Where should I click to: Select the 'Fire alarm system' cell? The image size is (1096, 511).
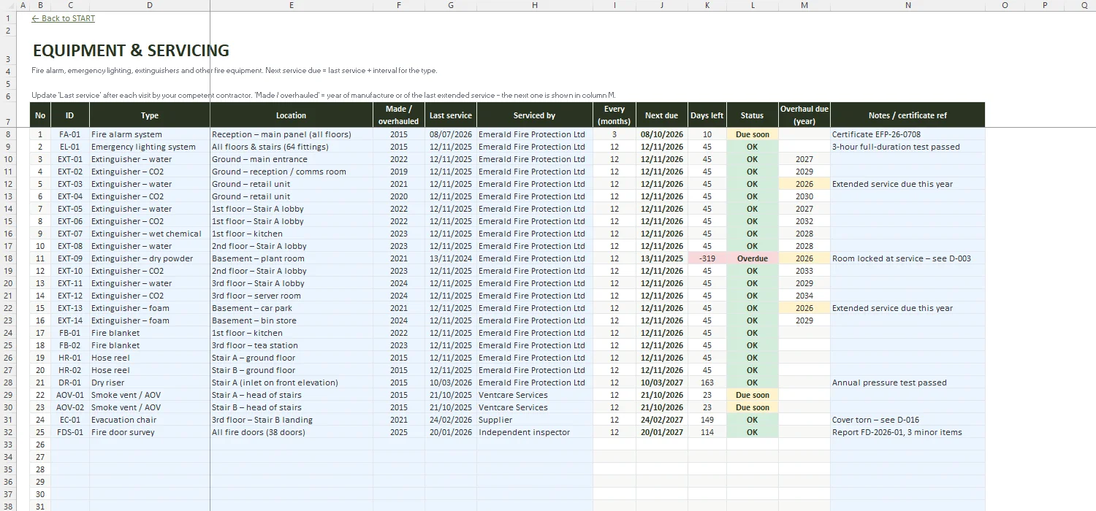(150, 134)
